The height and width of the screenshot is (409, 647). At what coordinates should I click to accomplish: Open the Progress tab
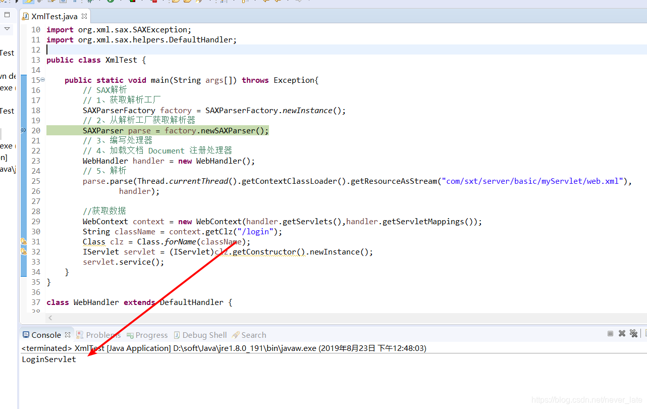click(147, 335)
